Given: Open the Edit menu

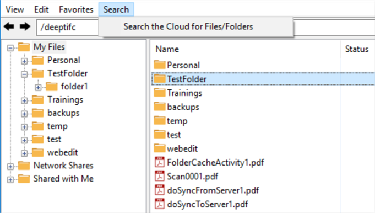Looking at the screenshot, I should coord(41,9).
